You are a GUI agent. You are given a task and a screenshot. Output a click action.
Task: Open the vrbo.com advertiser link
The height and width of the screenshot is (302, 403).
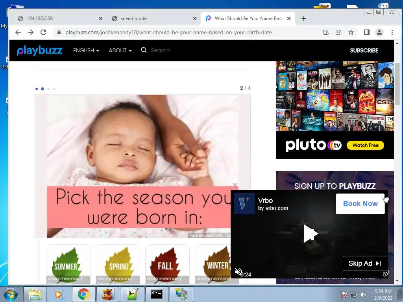pyautogui.click(x=273, y=208)
